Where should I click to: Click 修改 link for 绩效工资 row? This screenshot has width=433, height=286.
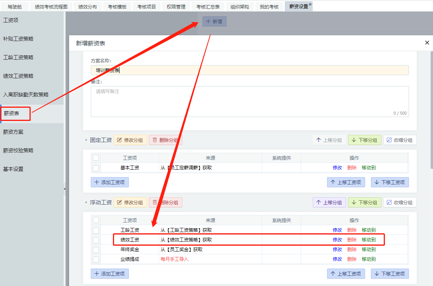pyautogui.click(x=337, y=240)
